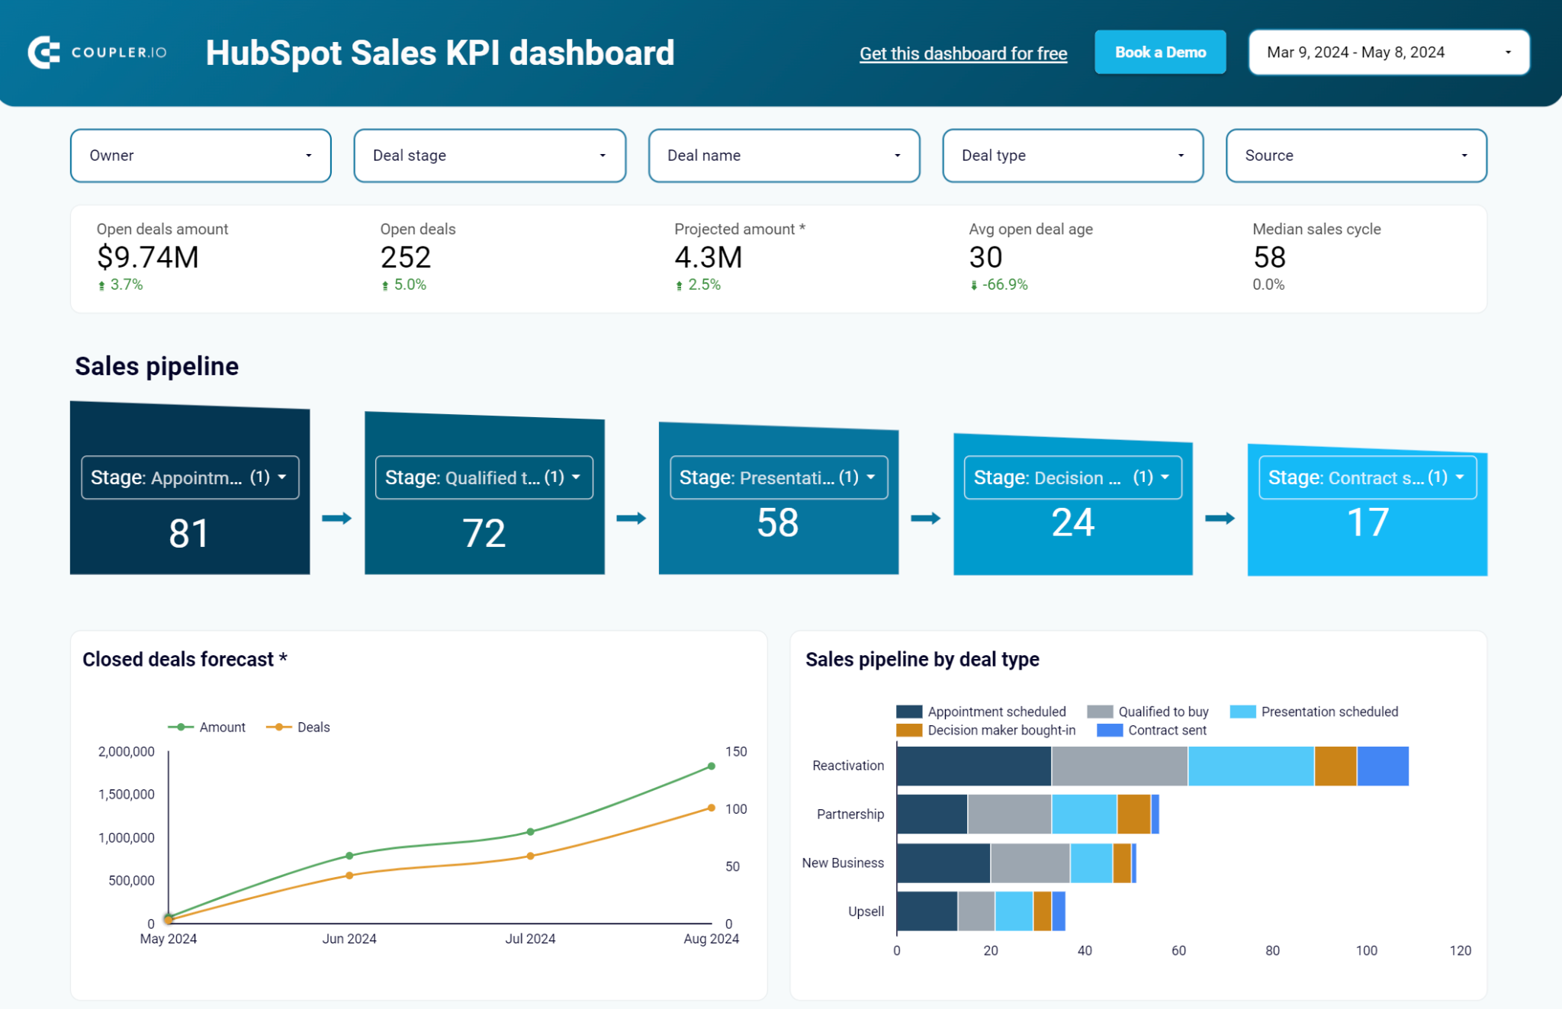
Task: Open the Owner filter dropdown
Action: point(200,156)
